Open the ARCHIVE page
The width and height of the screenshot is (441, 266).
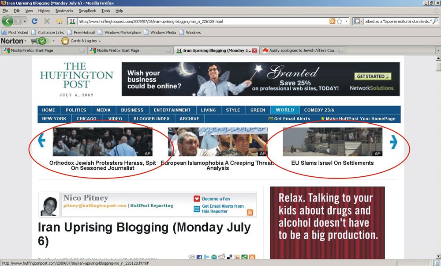(190, 118)
